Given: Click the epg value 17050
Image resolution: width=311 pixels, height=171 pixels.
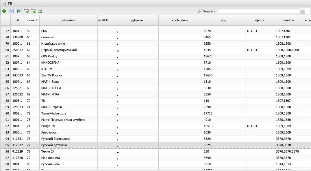Looking at the screenshot, I should pyautogui.click(x=208, y=69).
